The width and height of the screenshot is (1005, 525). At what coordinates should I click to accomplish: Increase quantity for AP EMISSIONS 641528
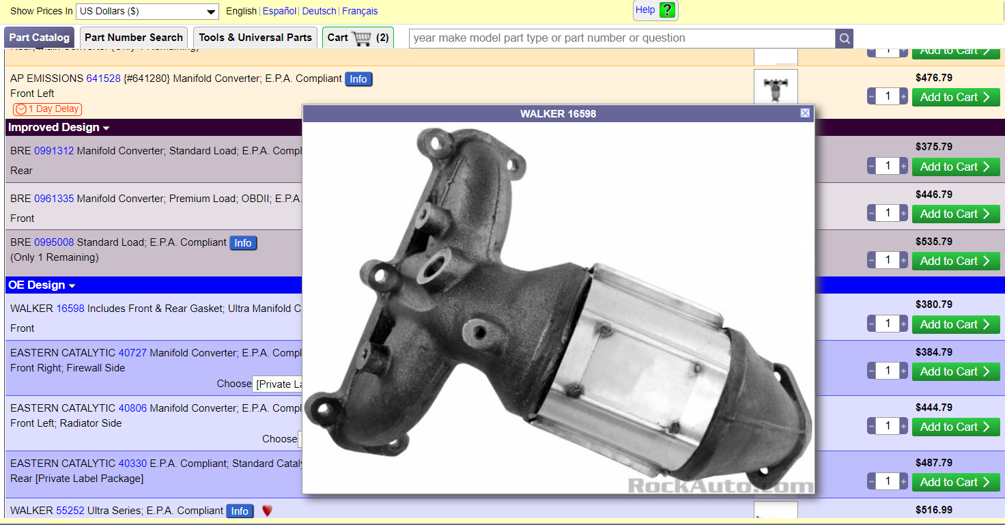pos(904,97)
